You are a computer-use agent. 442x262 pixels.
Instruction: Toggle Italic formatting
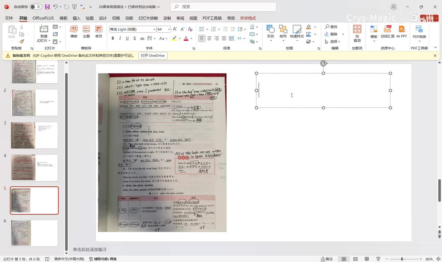(x=120, y=38)
